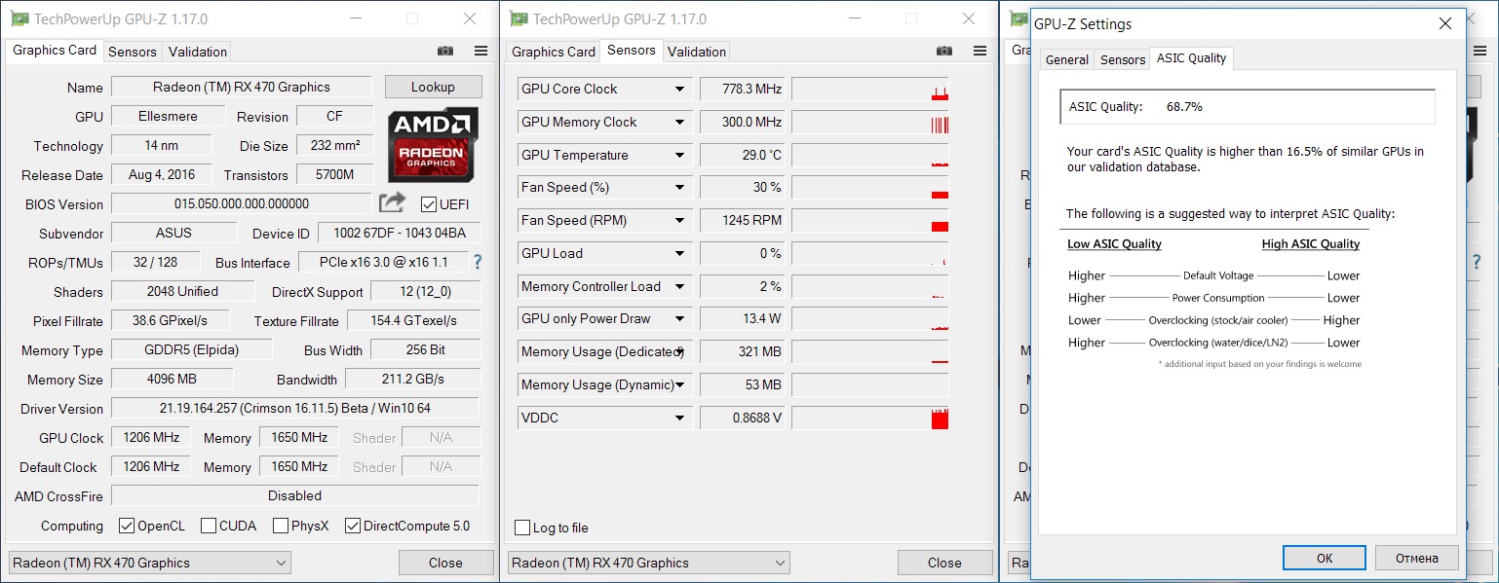Image resolution: width=1499 pixels, height=583 pixels.
Task: Click the Bandwidth 211.2 GB/s field
Action: coord(413,379)
